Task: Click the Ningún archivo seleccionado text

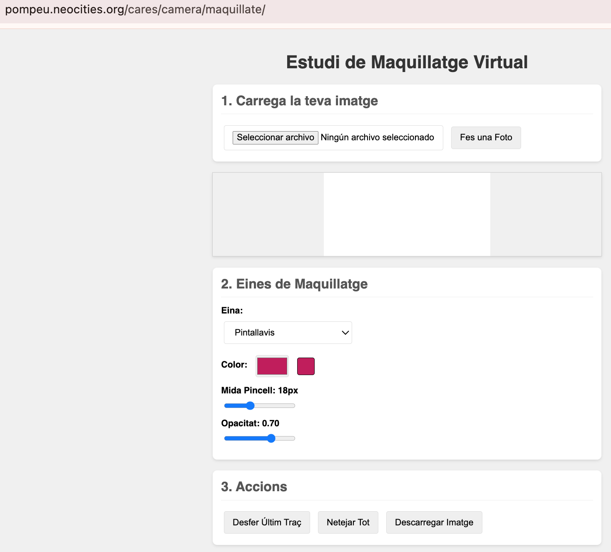Action: click(377, 137)
